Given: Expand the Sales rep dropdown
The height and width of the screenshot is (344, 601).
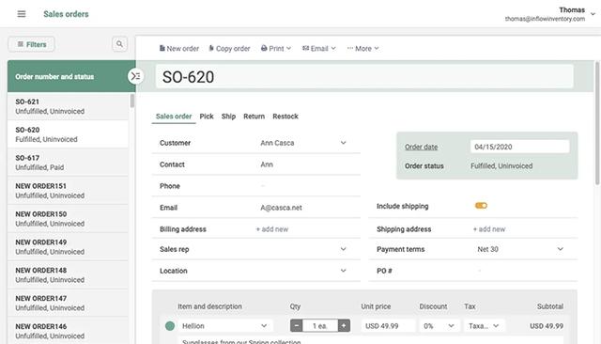Looking at the screenshot, I should tap(343, 249).
